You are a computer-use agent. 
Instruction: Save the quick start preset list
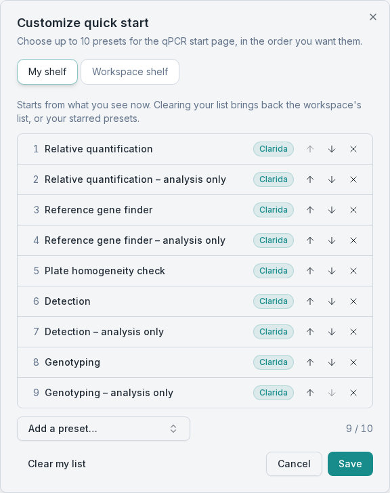[x=350, y=464]
